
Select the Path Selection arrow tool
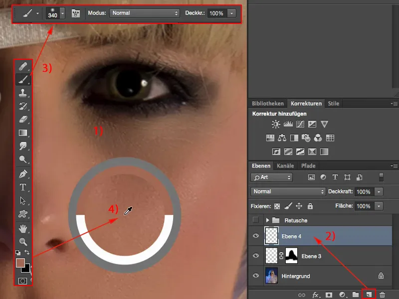tap(23, 201)
